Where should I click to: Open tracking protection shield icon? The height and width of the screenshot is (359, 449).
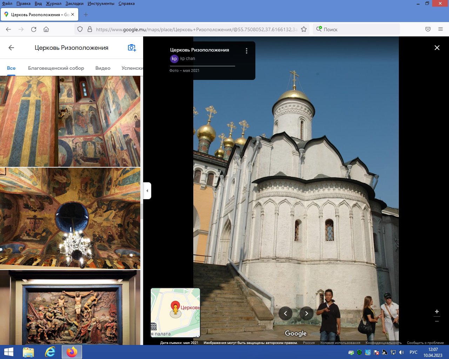click(80, 29)
